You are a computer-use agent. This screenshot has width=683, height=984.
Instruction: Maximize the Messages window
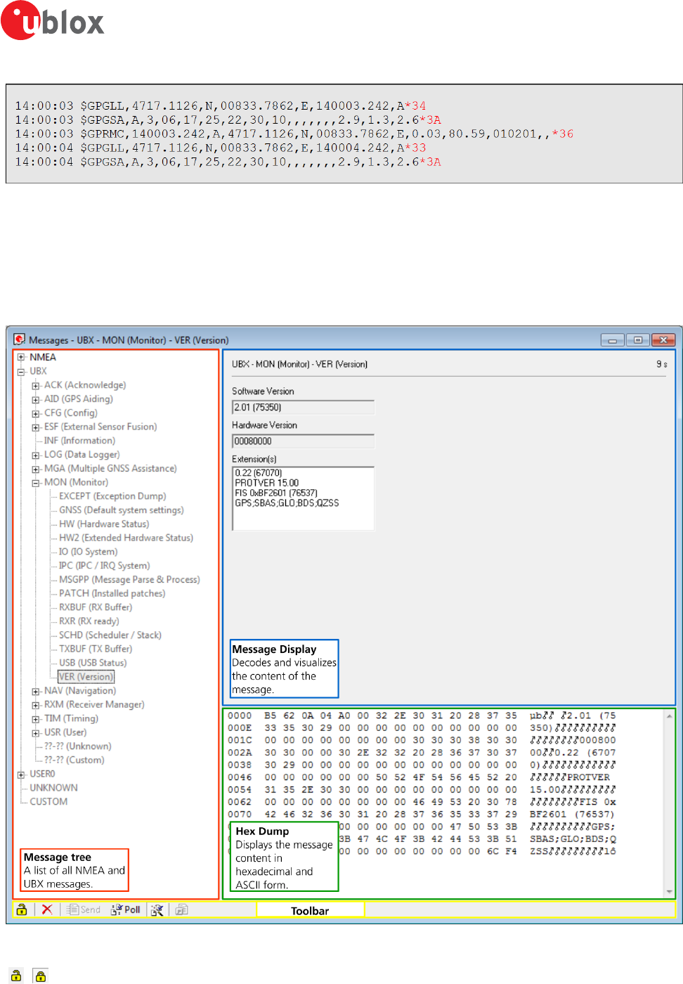[637, 340]
